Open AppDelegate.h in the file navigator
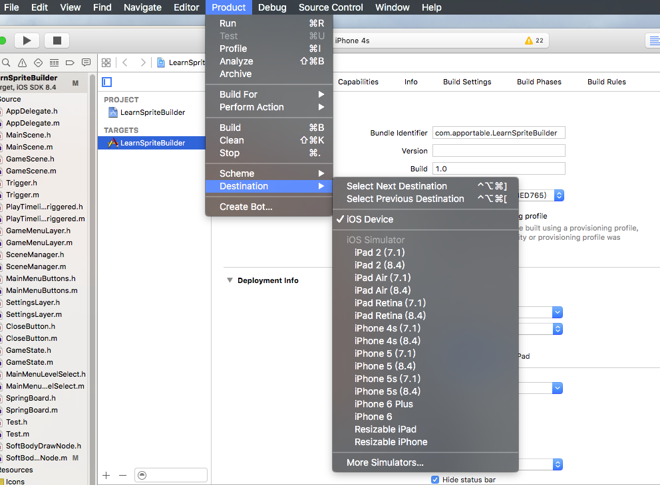Viewport: 660px width, 485px height. [31, 111]
